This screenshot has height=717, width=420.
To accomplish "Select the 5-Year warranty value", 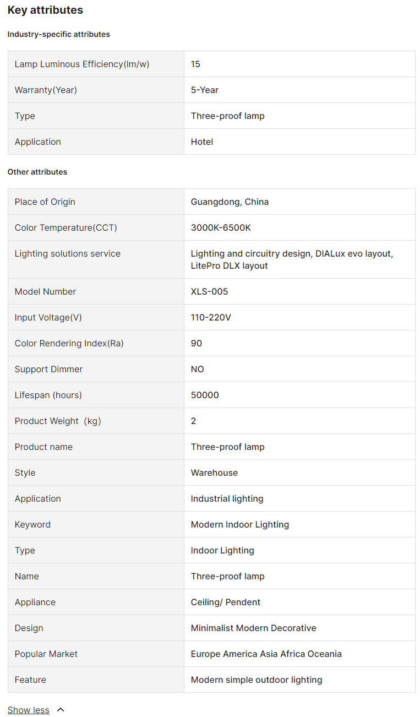I will coord(205,90).
